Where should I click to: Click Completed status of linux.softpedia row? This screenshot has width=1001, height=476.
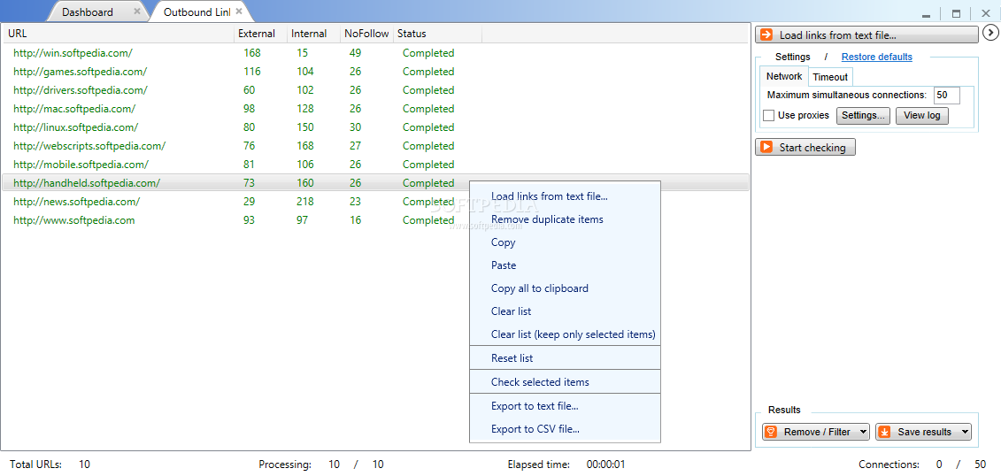pyautogui.click(x=428, y=127)
